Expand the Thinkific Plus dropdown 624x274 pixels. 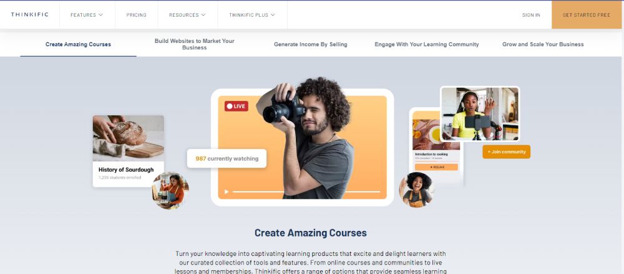click(x=252, y=15)
